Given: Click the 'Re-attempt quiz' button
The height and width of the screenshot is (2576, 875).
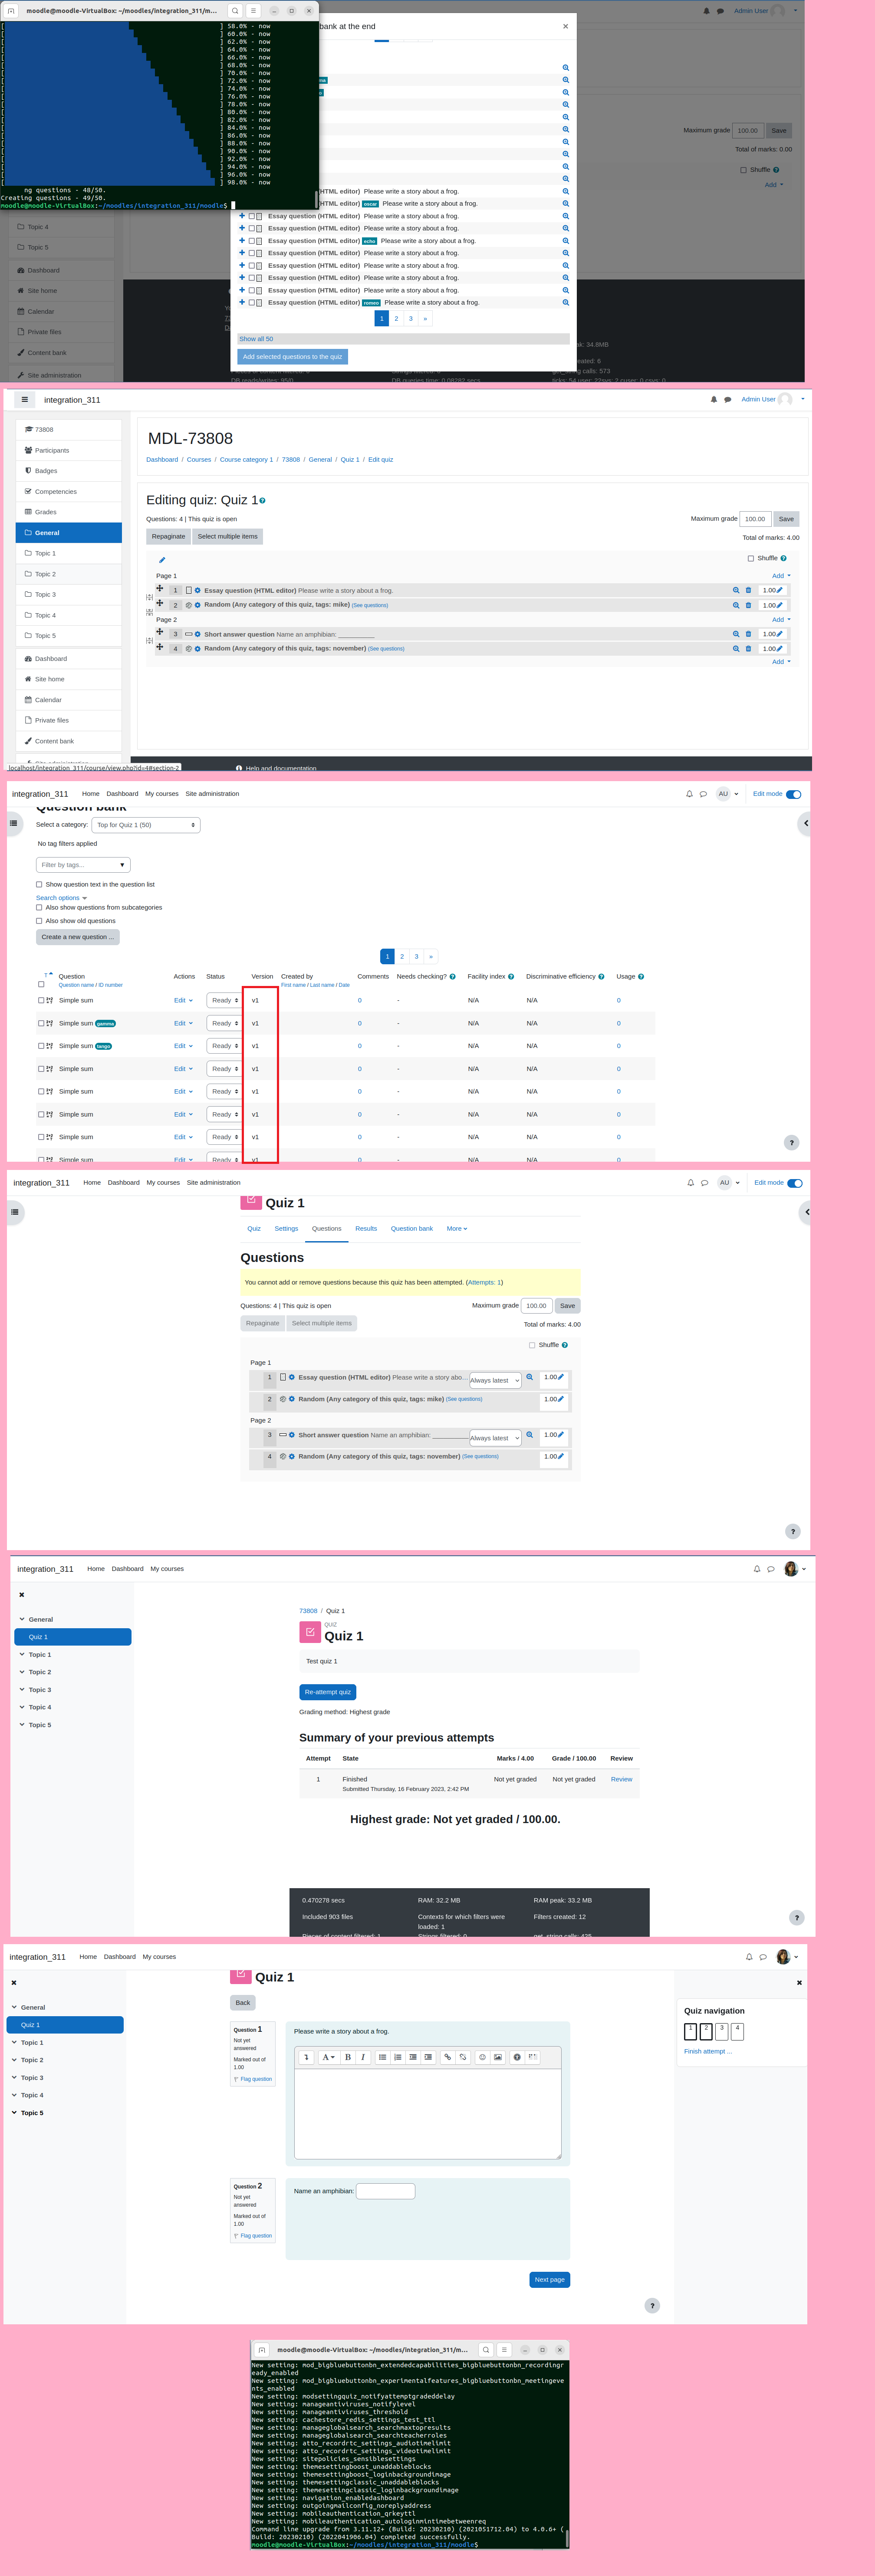Looking at the screenshot, I should (x=327, y=1692).
